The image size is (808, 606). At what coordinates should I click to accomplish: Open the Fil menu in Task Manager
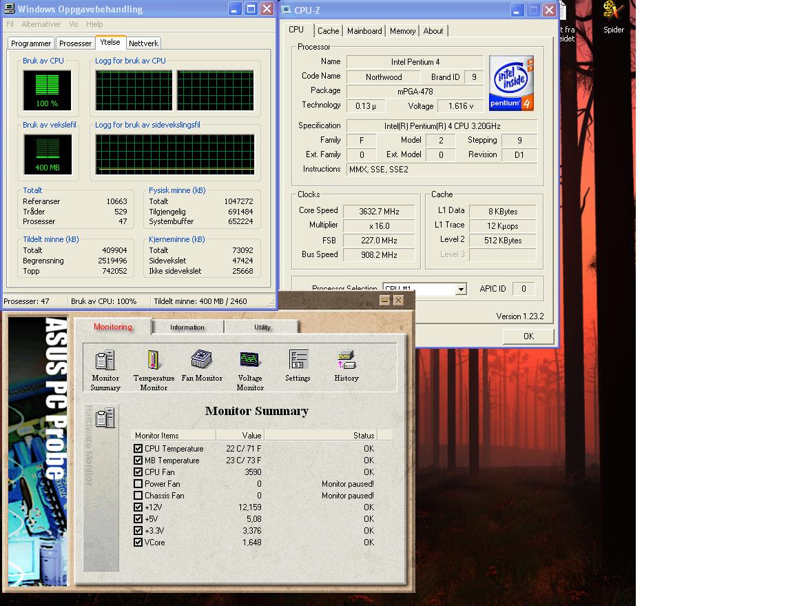pos(10,23)
